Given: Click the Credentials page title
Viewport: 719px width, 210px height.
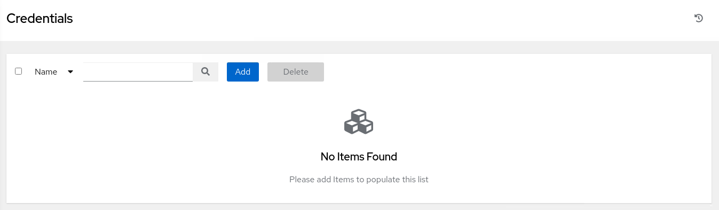Looking at the screenshot, I should (39, 19).
